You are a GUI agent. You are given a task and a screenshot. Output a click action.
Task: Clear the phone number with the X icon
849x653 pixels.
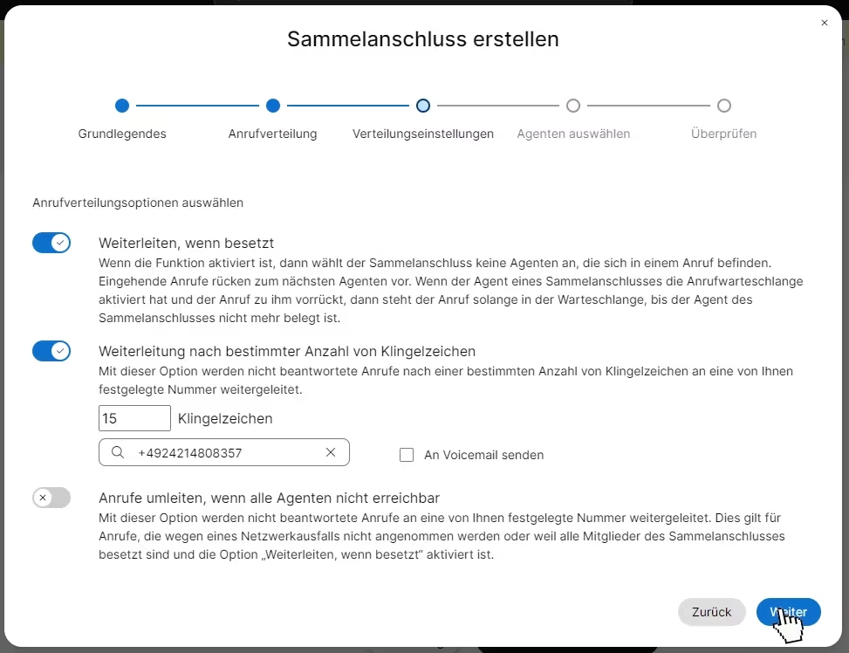coord(331,452)
